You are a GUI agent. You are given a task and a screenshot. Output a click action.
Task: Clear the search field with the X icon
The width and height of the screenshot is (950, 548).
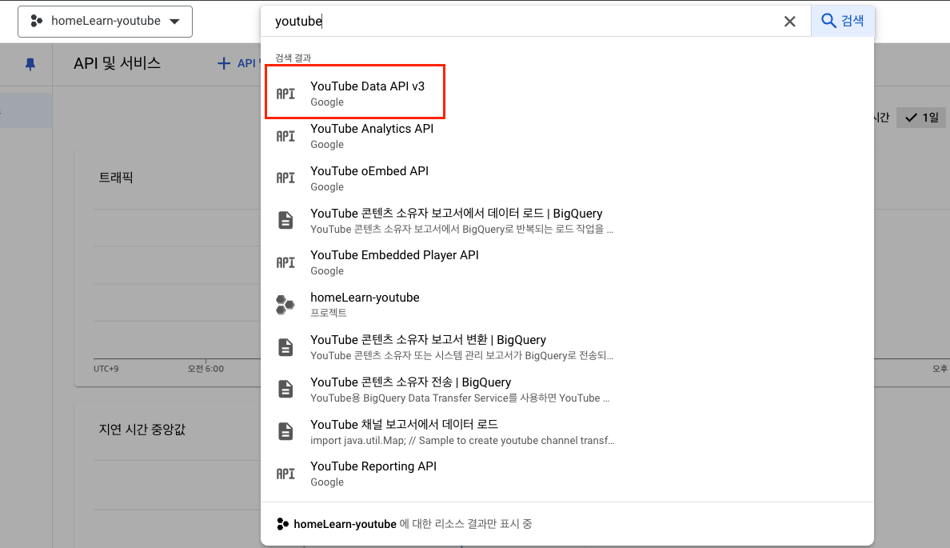pyautogui.click(x=789, y=22)
